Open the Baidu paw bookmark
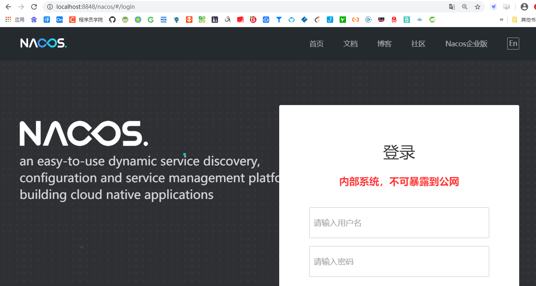The height and width of the screenshot is (286, 536). click(x=34, y=20)
